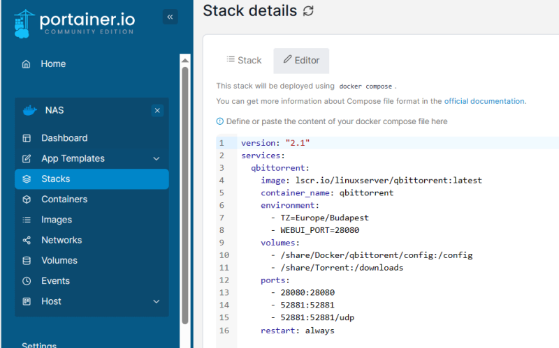The height and width of the screenshot is (348, 559).
Task: Click the Containers cube icon
Action: tap(27, 199)
